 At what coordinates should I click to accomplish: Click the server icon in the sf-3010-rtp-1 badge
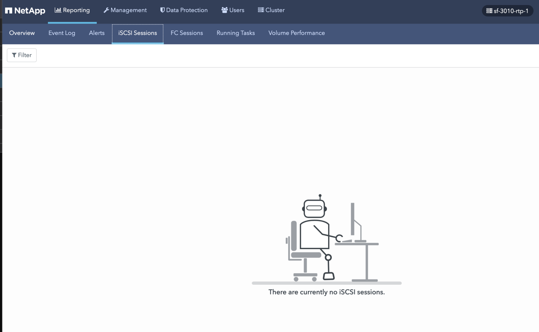pyautogui.click(x=489, y=11)
